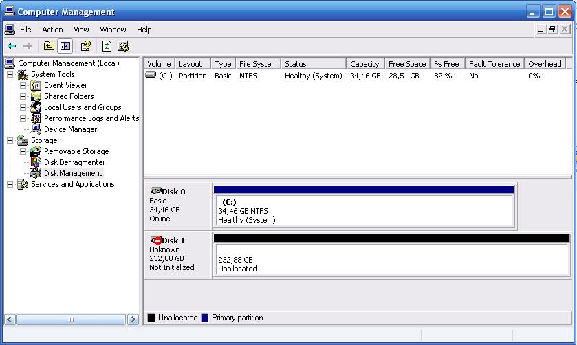Viewport: 577px width, 345px height.
Task: Sort by the File System column header
Action: pyautogui.click(x=258, y=64)
